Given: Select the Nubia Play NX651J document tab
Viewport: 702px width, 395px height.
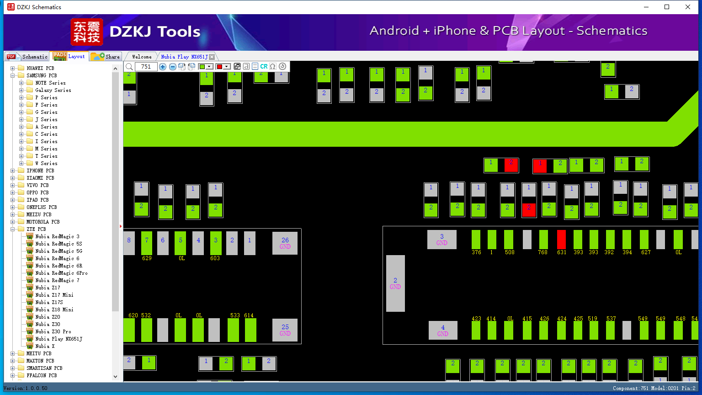Looking at the screenshot, I should click(184, 57).
